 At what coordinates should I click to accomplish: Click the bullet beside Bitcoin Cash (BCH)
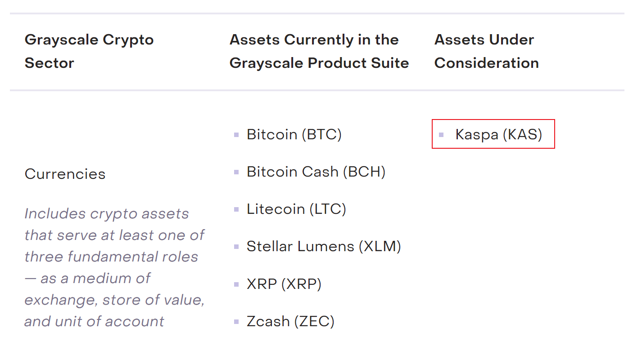[x=236, y=172]
